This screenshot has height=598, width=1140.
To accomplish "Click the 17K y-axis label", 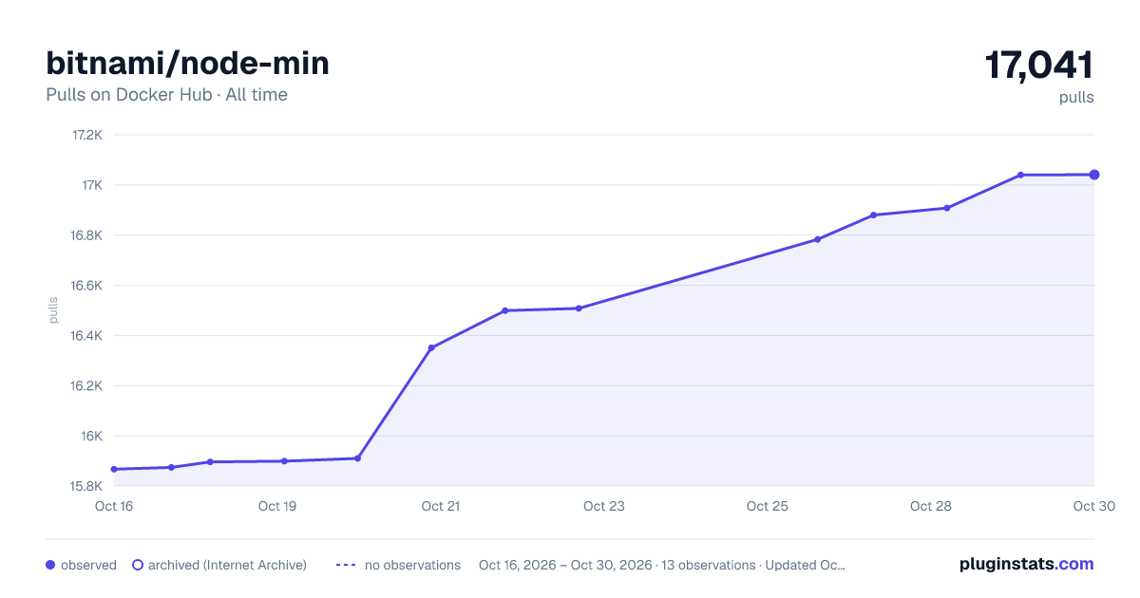I will click(x=92, y=185).
